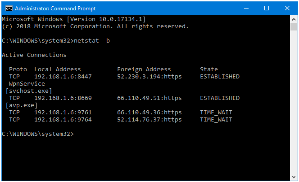This screenshot has height=182, width=299.
Task: Click foreign address 52.230.3.194:https
Action: click(149, 77)
